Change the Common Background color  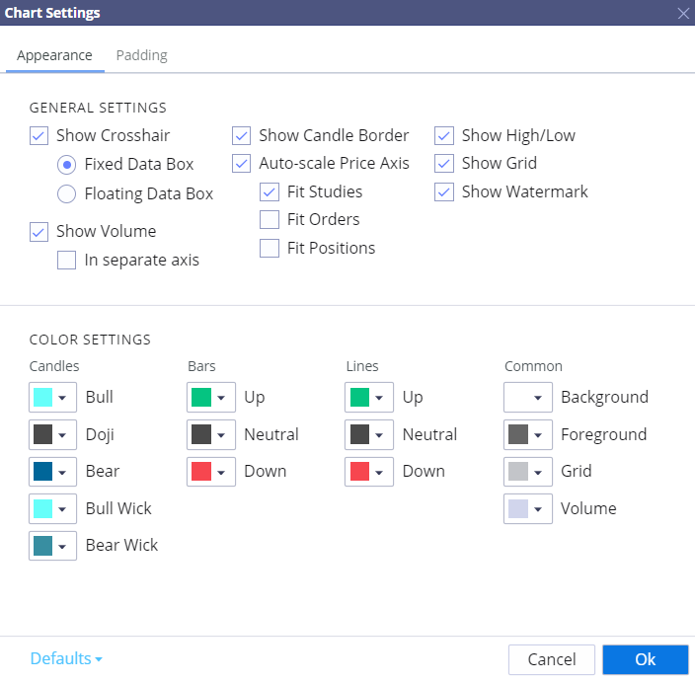[x=528, y=397]
